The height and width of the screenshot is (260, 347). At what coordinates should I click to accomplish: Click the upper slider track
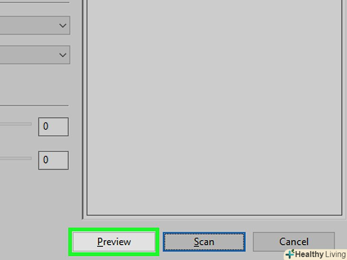[16, 124]
